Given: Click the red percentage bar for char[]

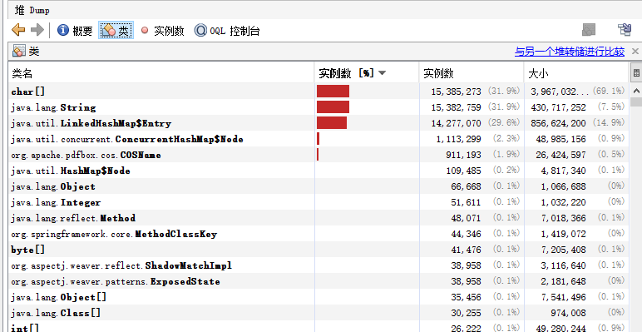Looking at the screenshot, I should 333,91.
